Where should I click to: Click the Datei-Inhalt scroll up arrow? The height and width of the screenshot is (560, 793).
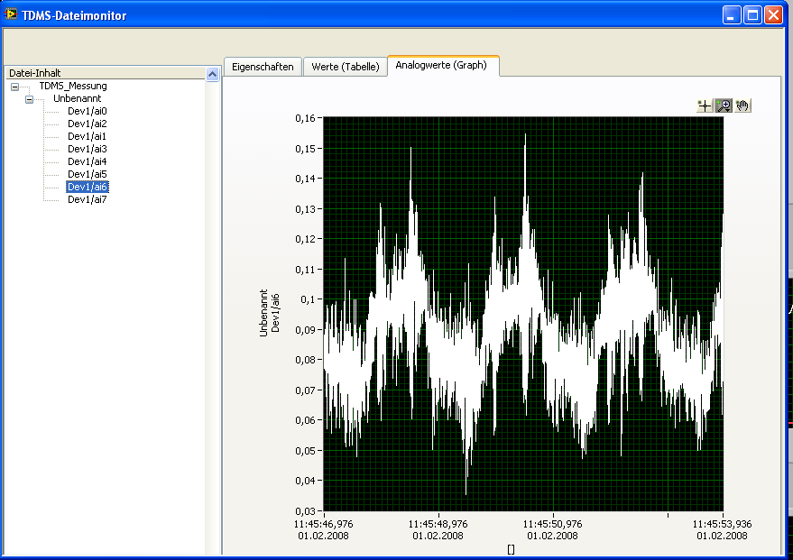coord(213,76)
